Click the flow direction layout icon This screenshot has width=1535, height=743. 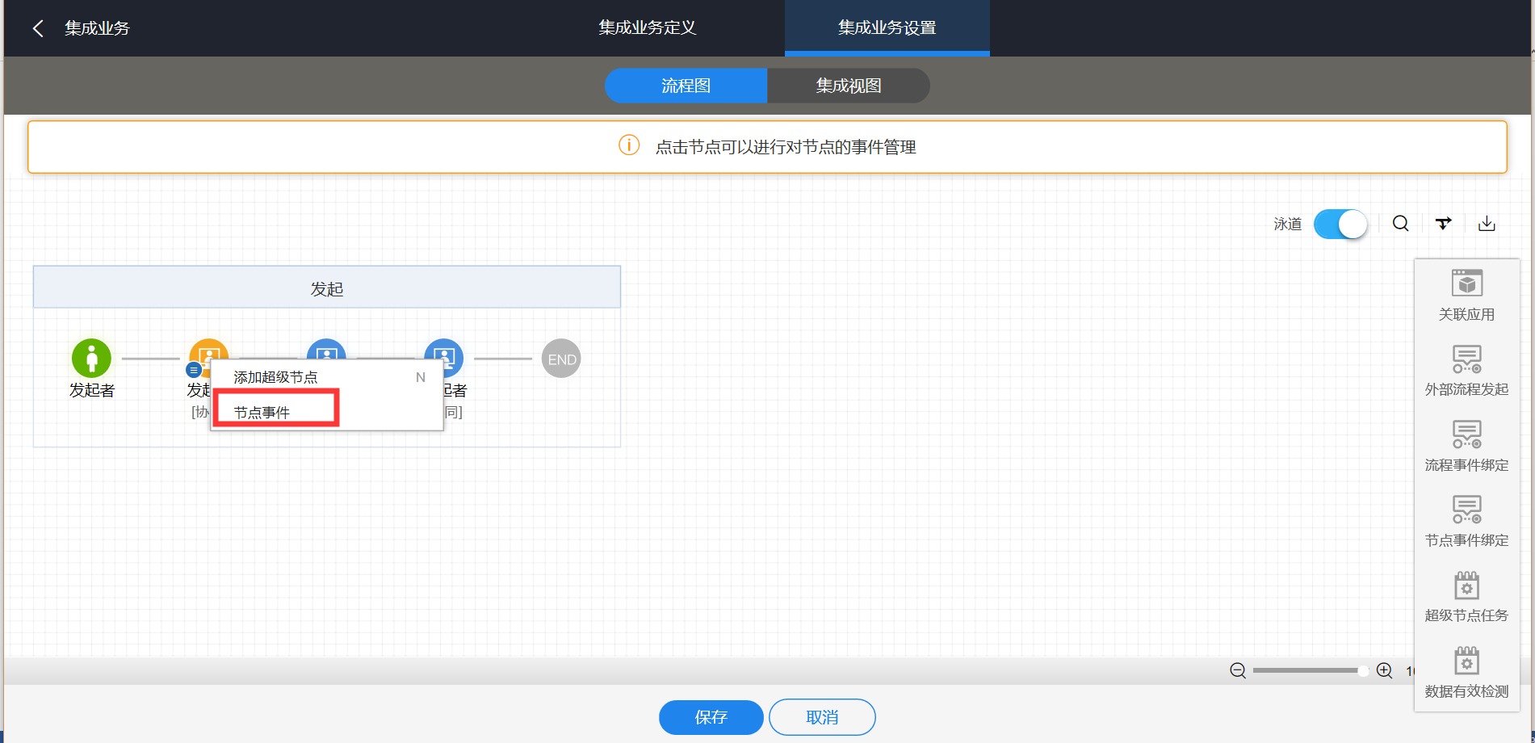coord(1444,224)
